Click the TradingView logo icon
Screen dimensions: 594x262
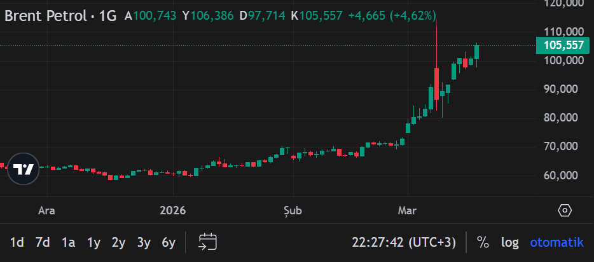pos(24,169)
